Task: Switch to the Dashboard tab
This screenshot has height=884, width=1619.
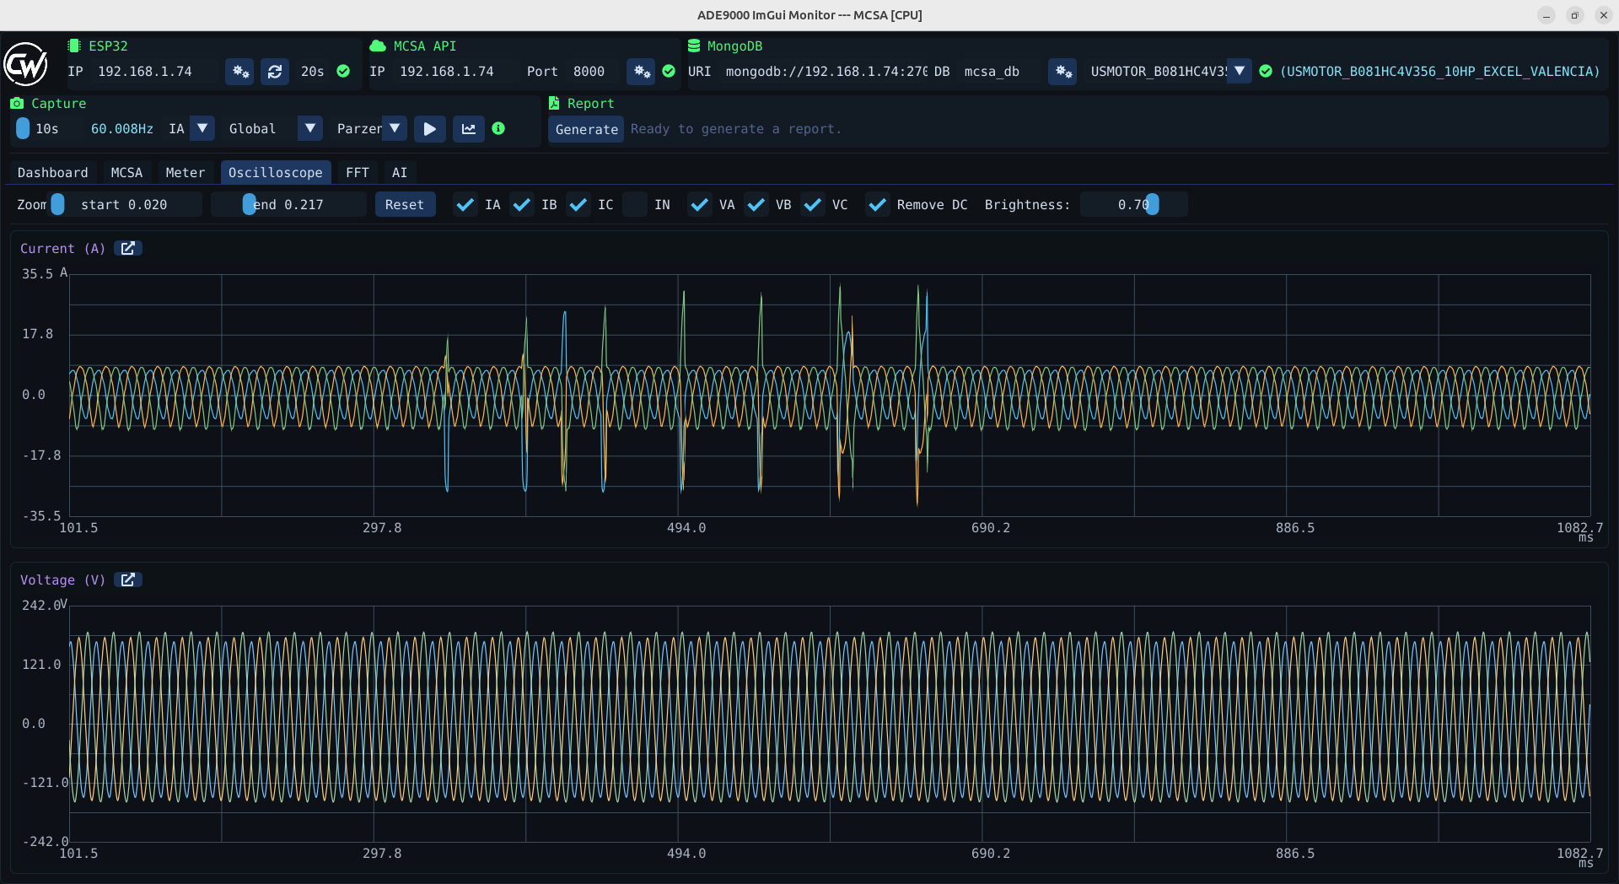Action: [53, 172]
